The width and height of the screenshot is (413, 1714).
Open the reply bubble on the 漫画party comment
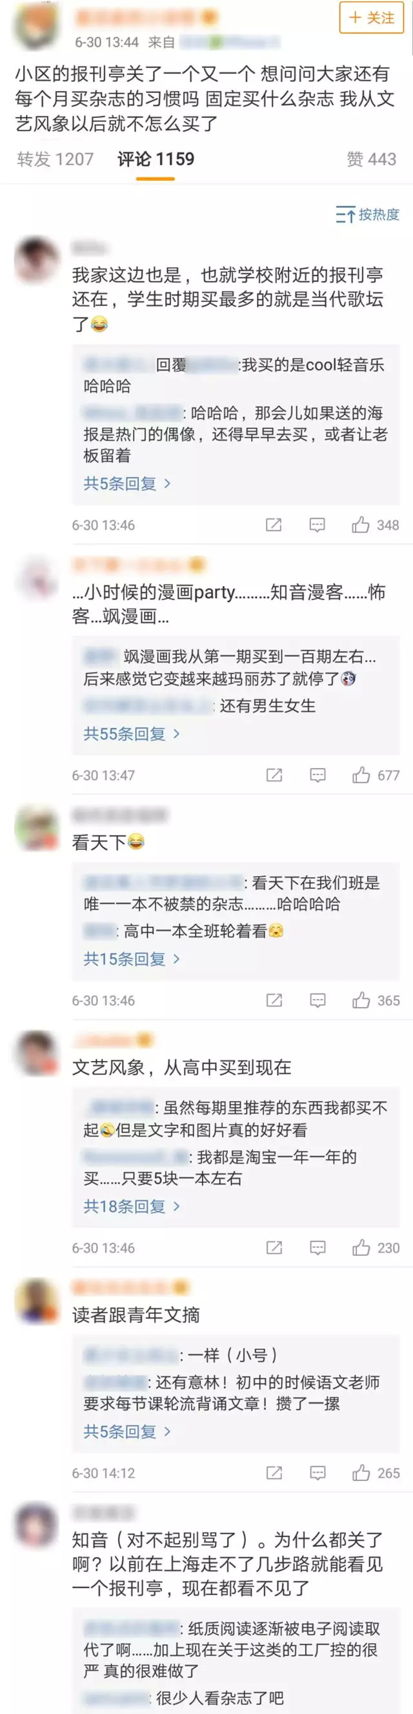318,775
